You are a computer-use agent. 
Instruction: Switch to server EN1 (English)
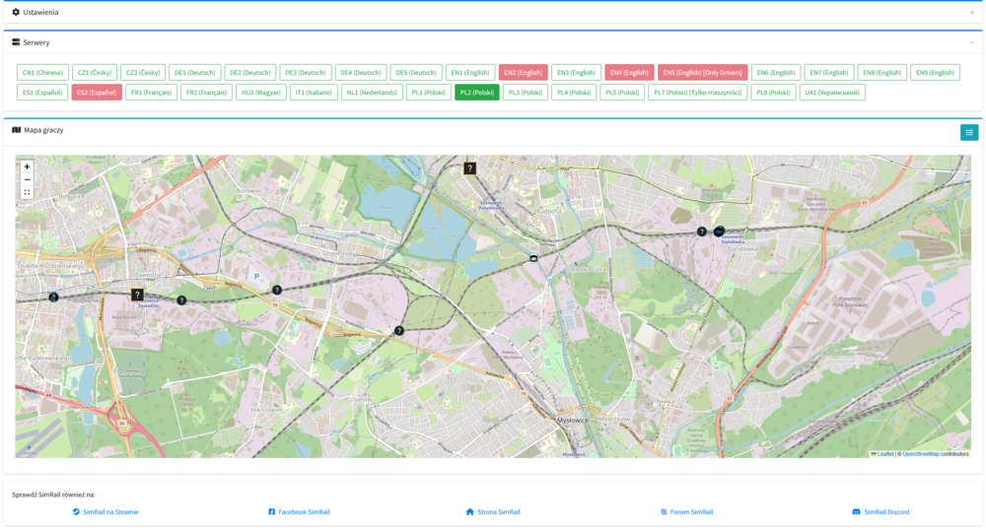[x=470, y=72]
